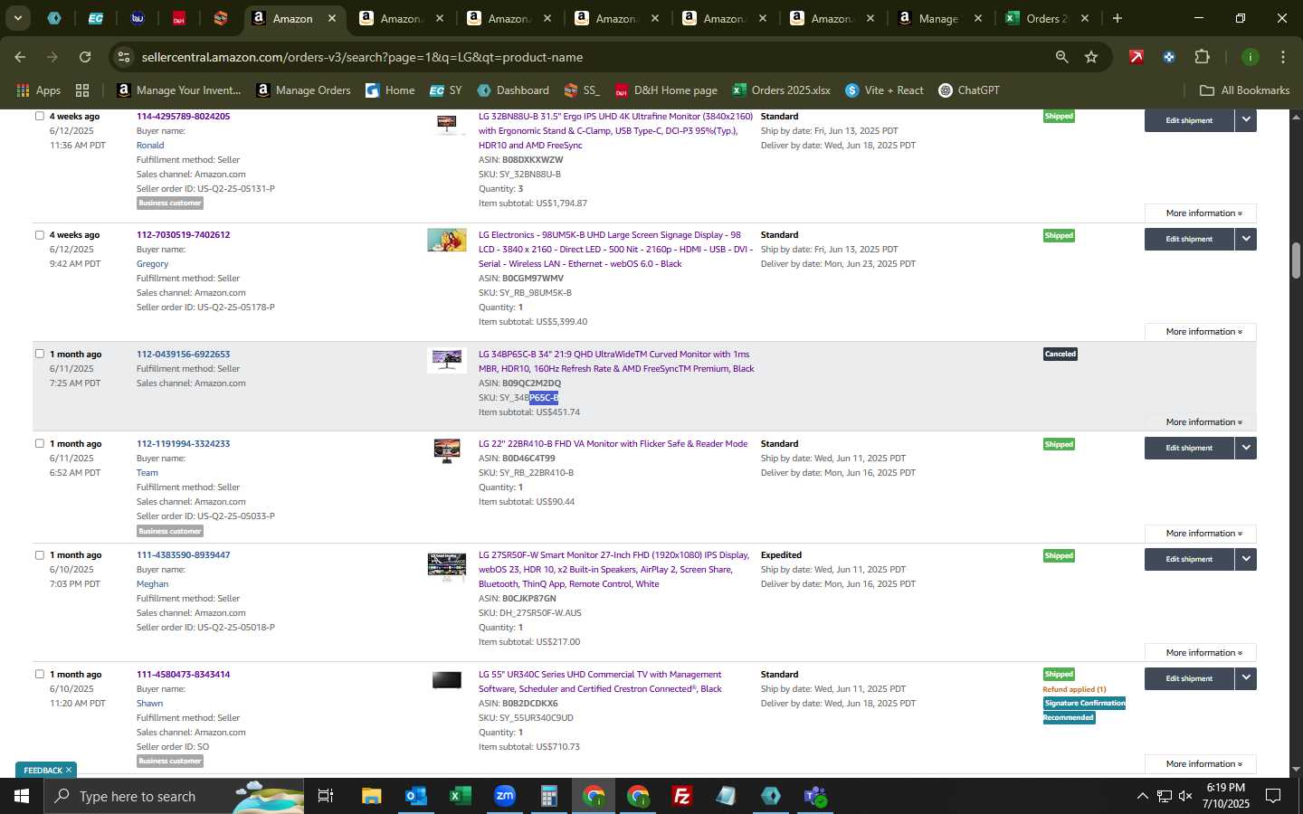Open the notification center icon
Viewport: 1303px width, 814px height.
(1273, 796)
